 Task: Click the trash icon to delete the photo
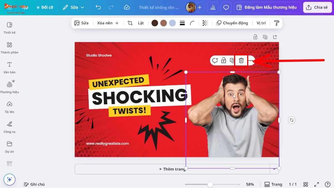pyautogui.click(x=241, y=60)
